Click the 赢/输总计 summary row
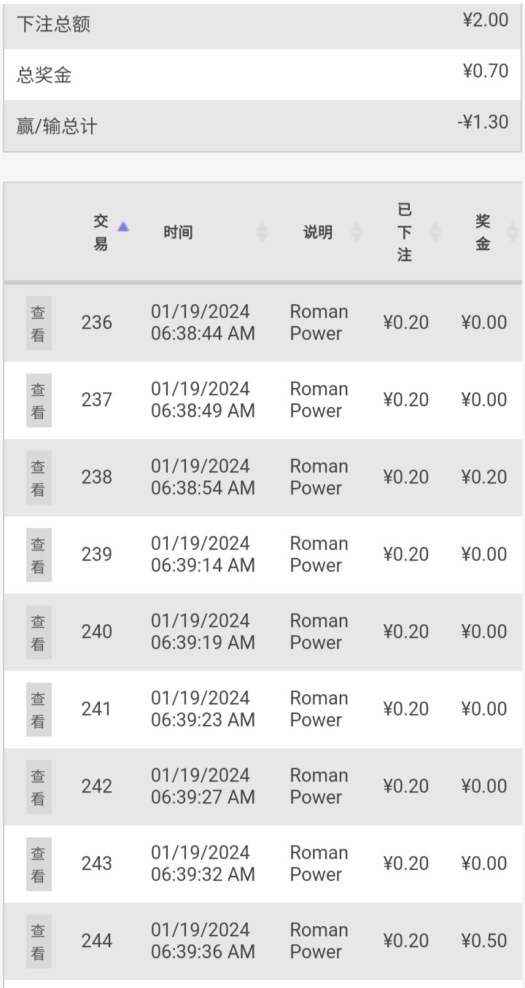 point(262,126)
